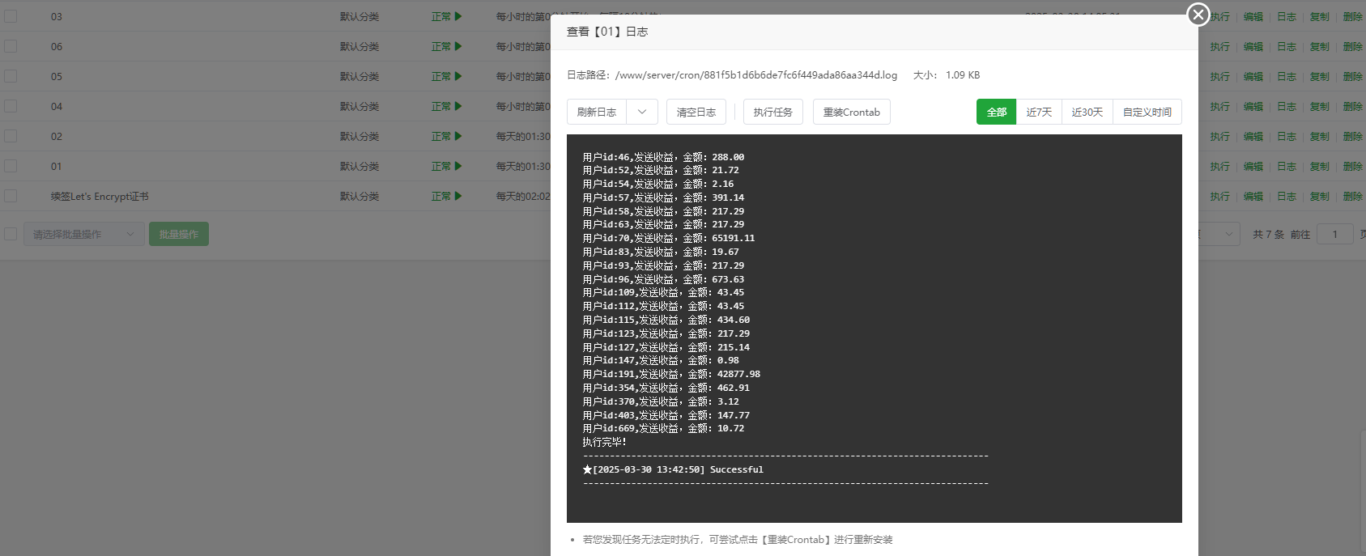Switch to the 近30天 log tab
This screenshot has height=556, width=1366.
click(x=1087, y=112)
